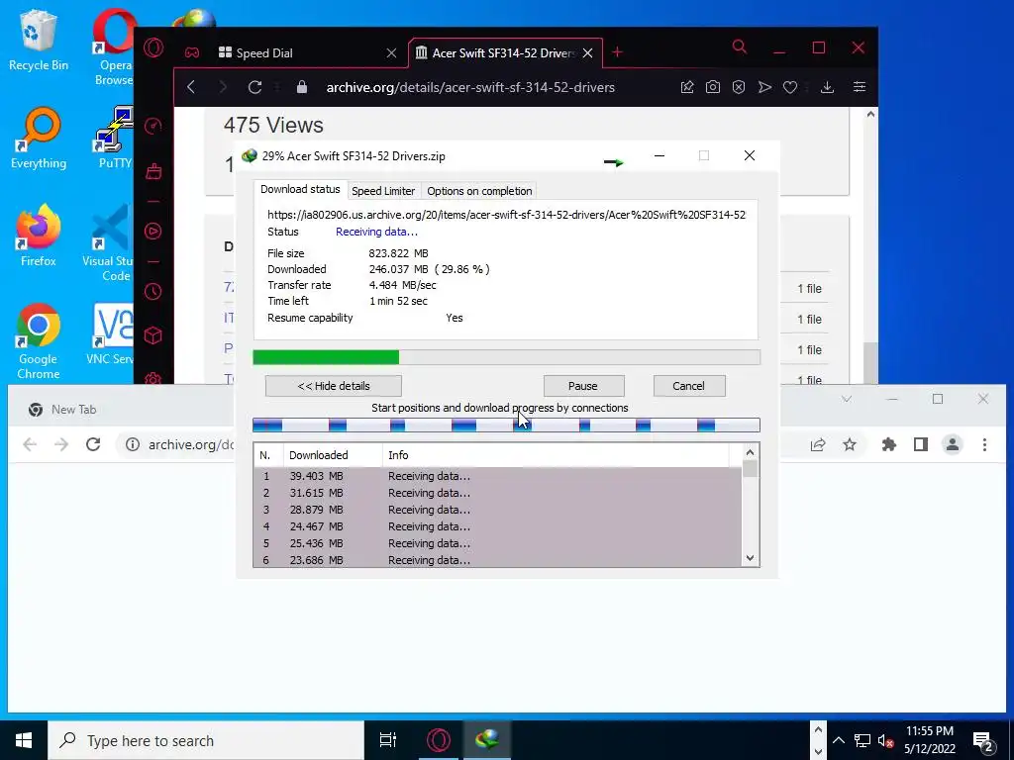Open Chrome three-dot menu

[984, 444]
